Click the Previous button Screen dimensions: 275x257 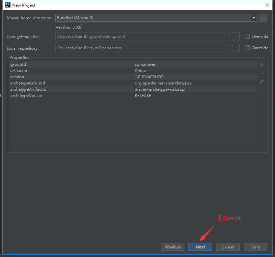pyautogui.click(x=172, y=247)
